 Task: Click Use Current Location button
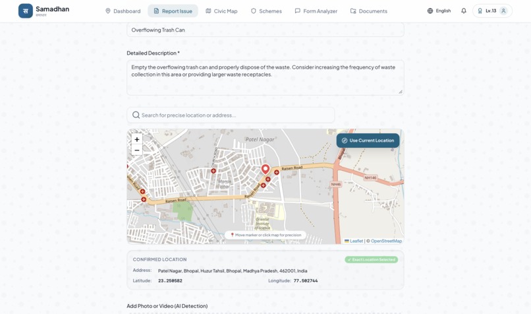(368, 141)
